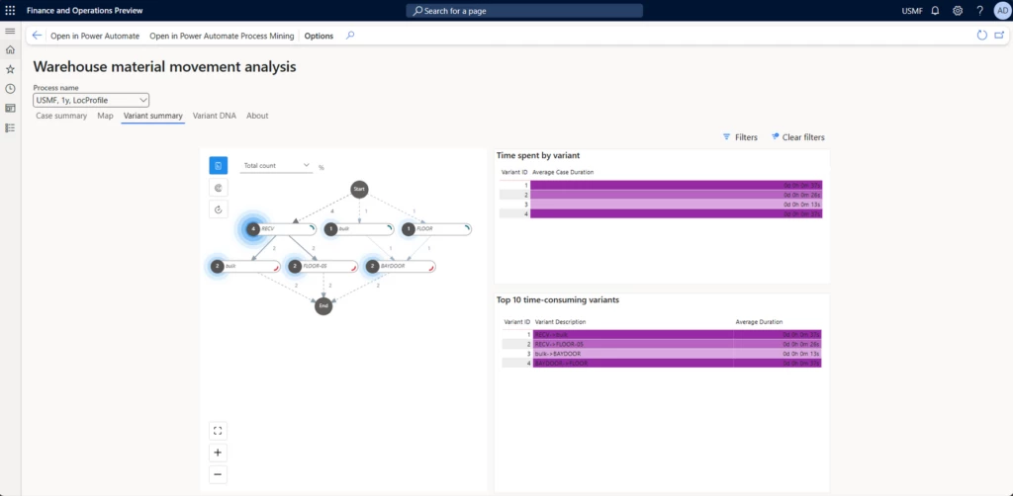Select the Start node on the map
Screen dimensions: 1013x496
[x=359, y=189]
